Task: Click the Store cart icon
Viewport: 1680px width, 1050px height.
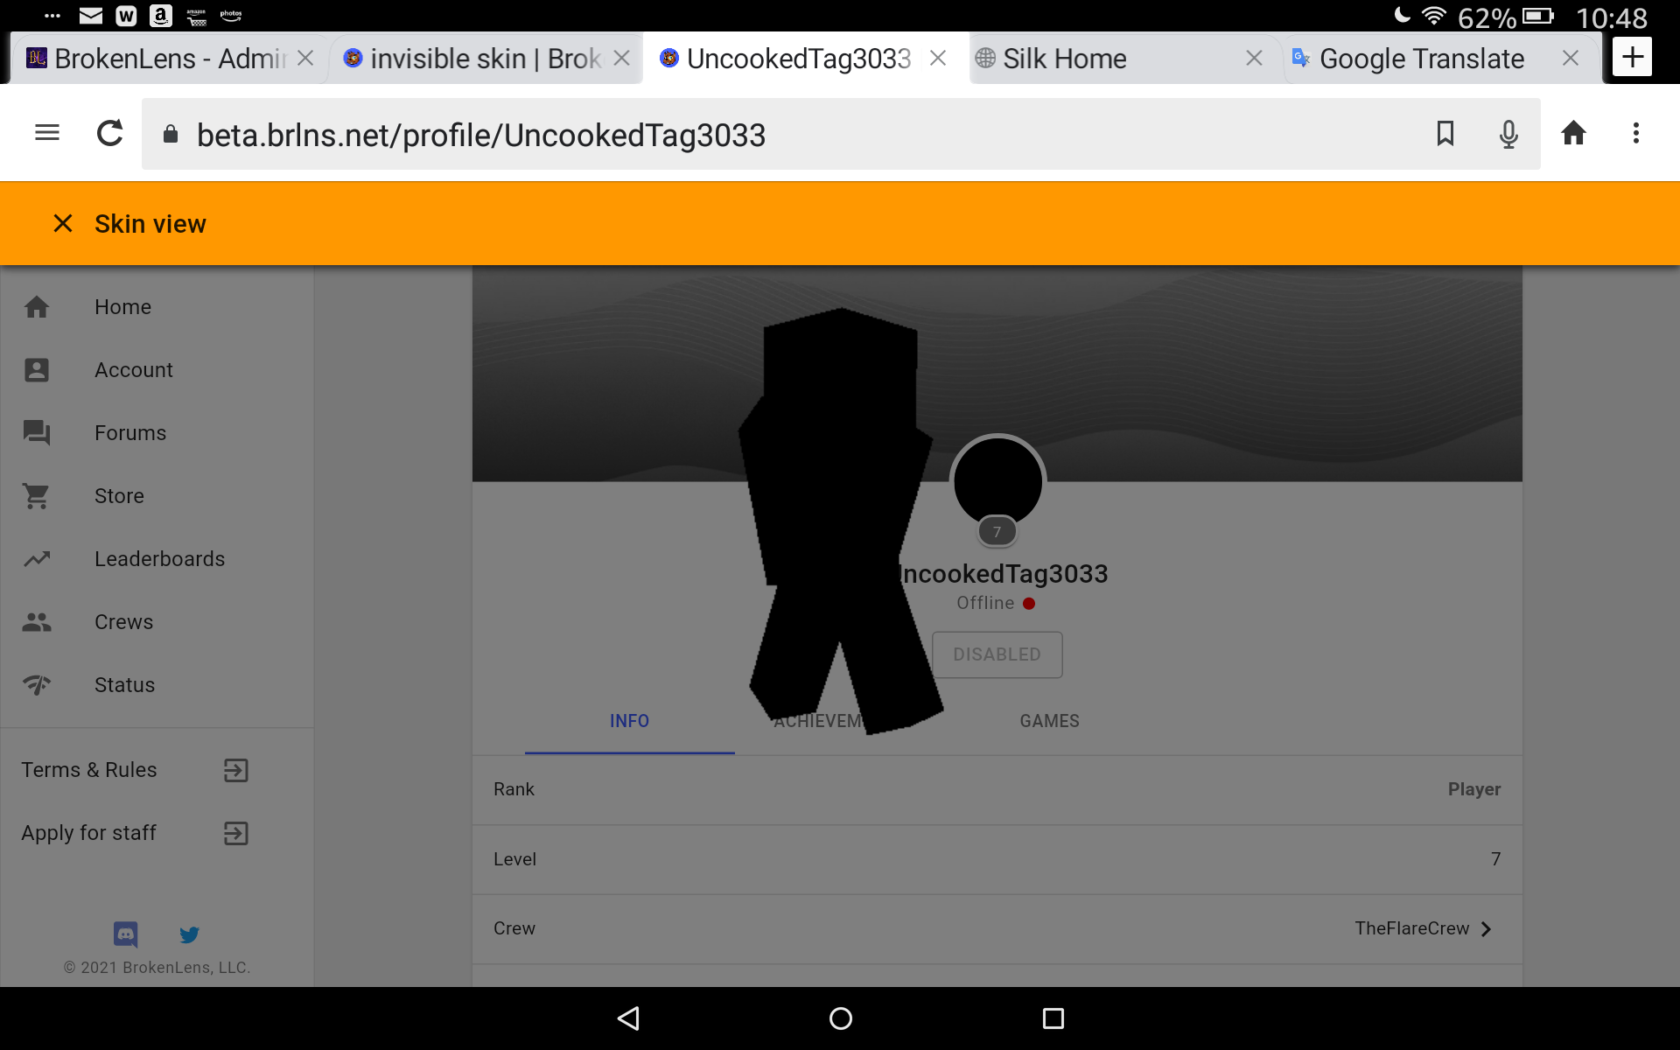Action: click(x=37, y=496)
